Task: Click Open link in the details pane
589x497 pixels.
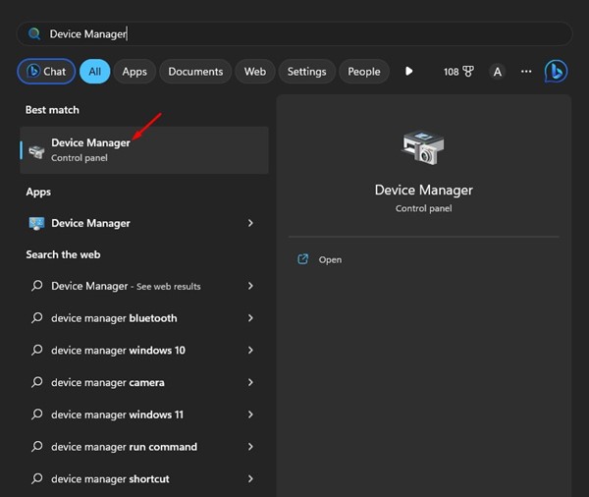Action: (x=330, y=259)
